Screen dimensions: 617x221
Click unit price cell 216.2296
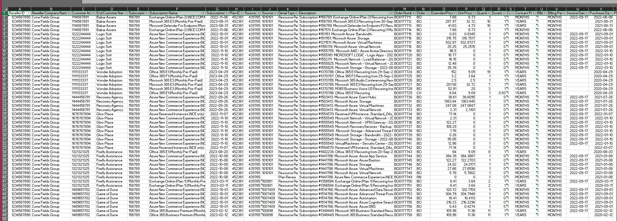(466, 202)
